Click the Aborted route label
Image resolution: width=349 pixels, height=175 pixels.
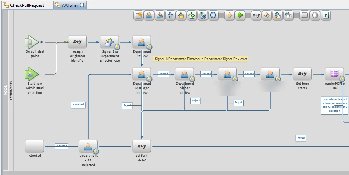[61, 146]
